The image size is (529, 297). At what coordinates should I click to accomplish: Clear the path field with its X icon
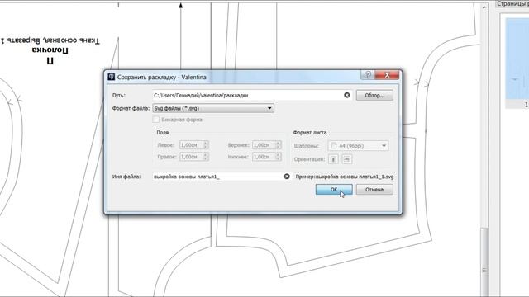point(346,96)
